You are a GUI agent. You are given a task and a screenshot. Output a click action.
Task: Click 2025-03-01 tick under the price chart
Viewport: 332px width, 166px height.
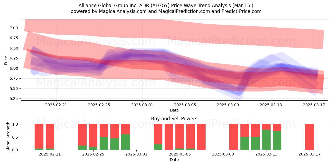[x=142, y=105]
